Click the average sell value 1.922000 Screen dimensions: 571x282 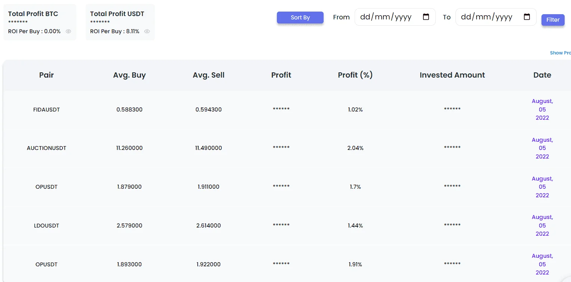[x=209, y=264]
